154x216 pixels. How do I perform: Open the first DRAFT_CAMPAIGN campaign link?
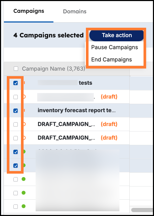tap(66, 124)
